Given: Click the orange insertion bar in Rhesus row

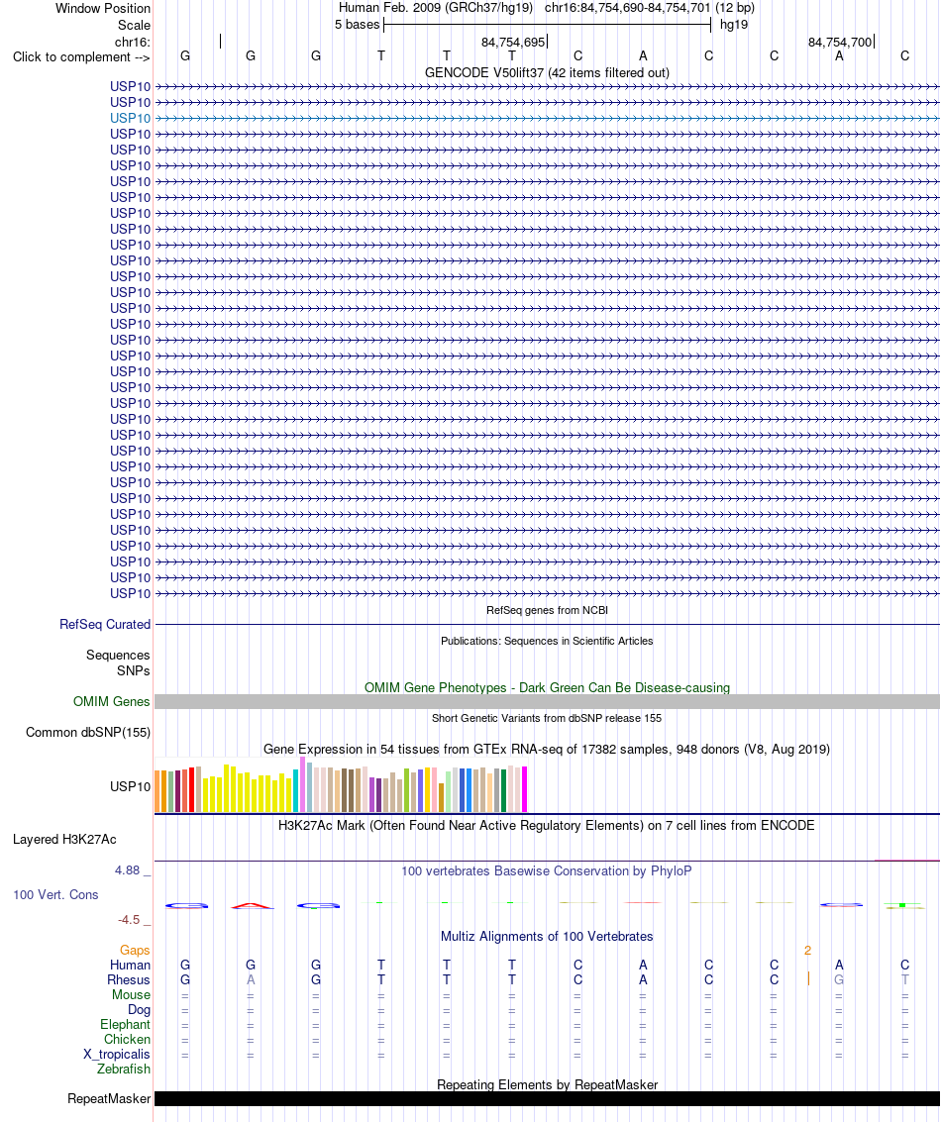Looking at the screenshot, I should (x=808, y=978).
